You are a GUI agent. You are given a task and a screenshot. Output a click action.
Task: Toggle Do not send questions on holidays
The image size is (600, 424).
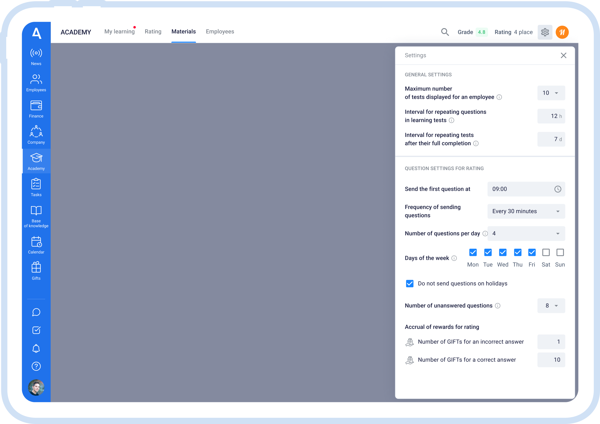click(x=410, y=283)
